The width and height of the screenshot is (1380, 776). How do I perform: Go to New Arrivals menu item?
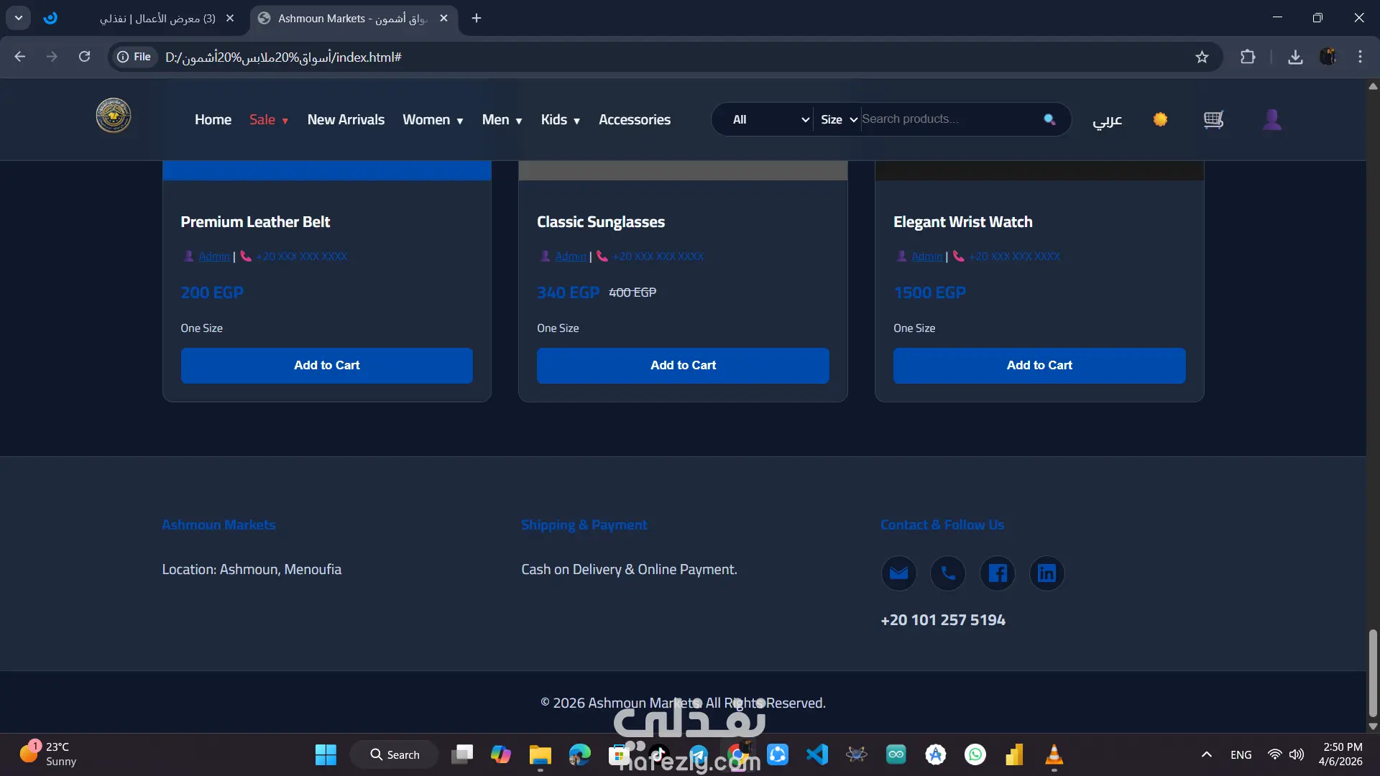pyautogui.click(x=346, y=120)
